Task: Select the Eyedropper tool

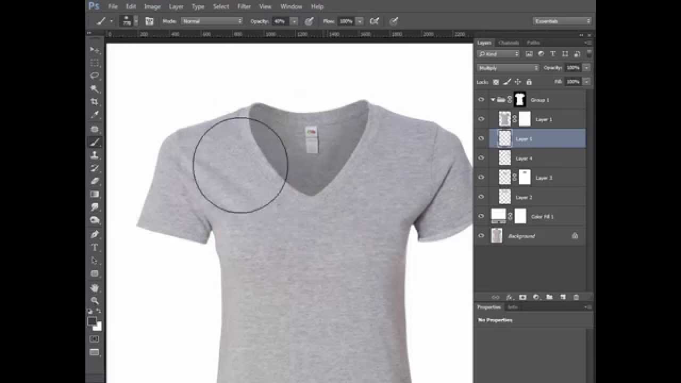Action: pos(95,114)
